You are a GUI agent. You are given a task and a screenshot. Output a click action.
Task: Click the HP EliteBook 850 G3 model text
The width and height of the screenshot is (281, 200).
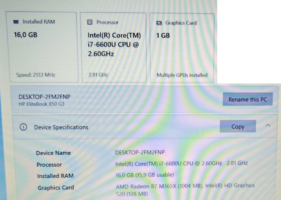point(42,104)
